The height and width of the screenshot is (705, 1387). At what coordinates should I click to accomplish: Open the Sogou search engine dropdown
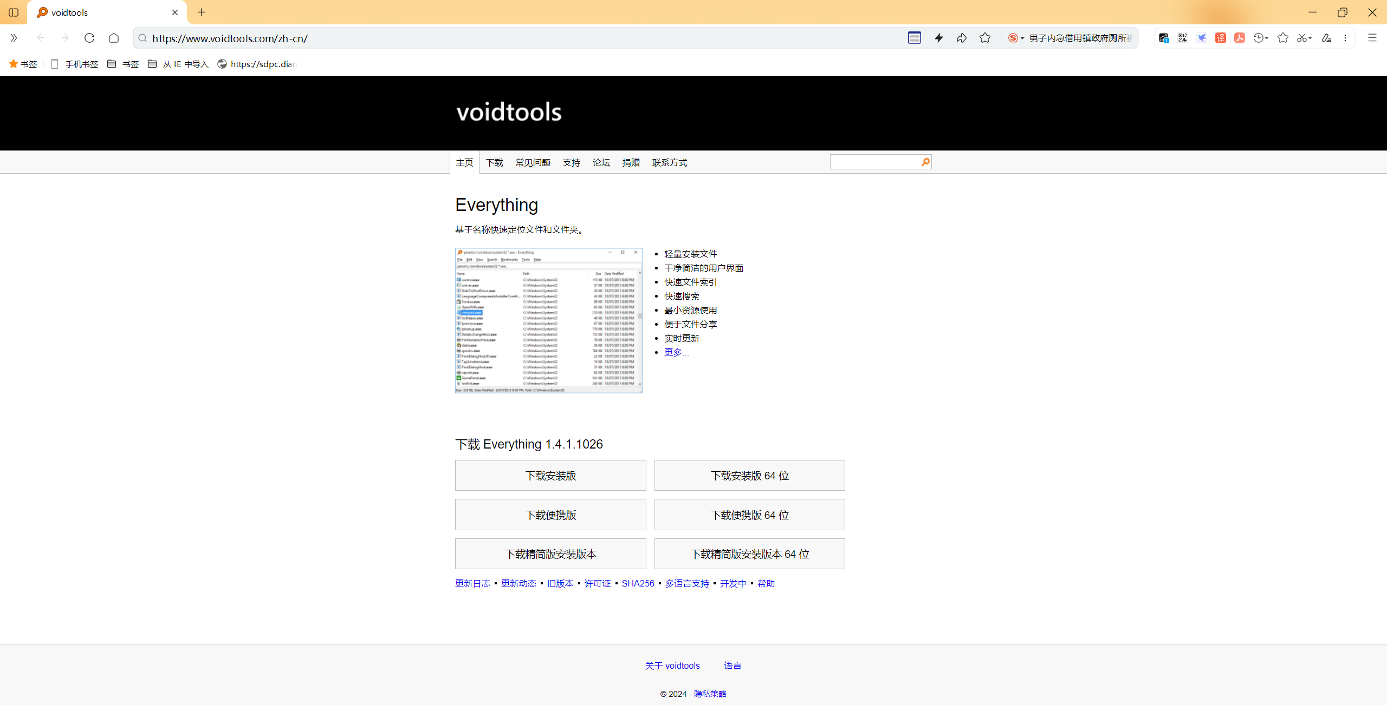(x=1016, y=38)
